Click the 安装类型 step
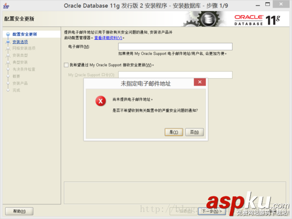Screen dimensions: 292x219 tap(20, 55)
